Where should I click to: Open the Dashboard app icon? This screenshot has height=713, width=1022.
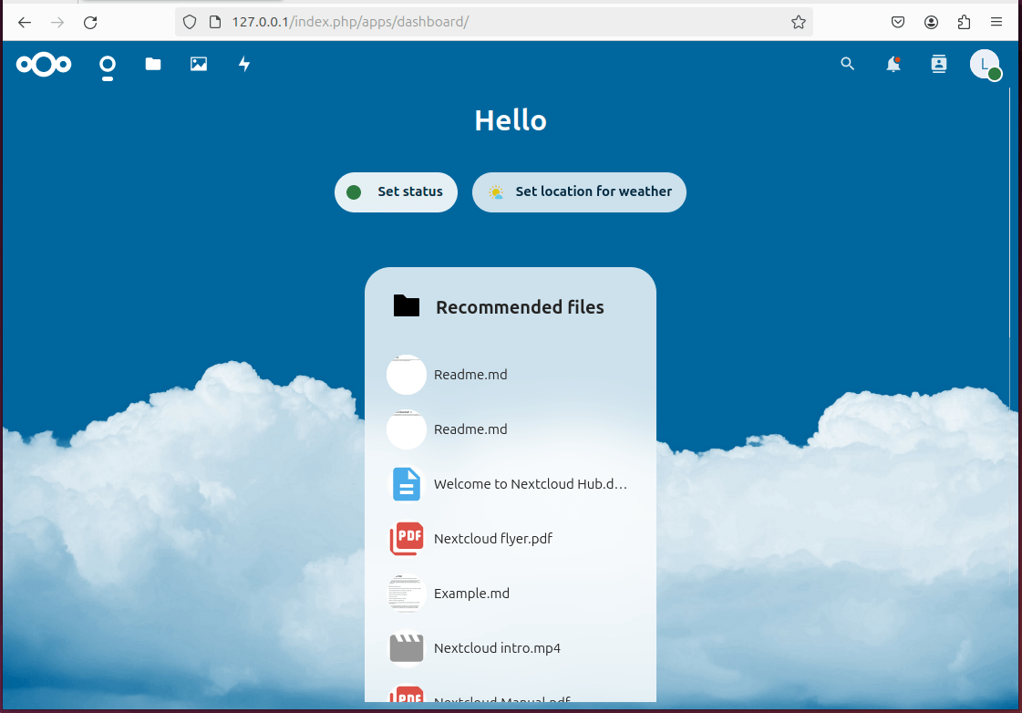(108, 67)
